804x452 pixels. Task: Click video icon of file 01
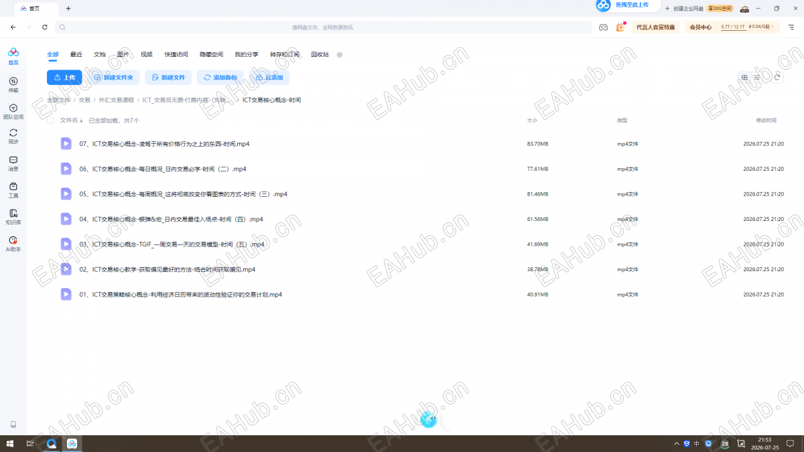point(66,294)
